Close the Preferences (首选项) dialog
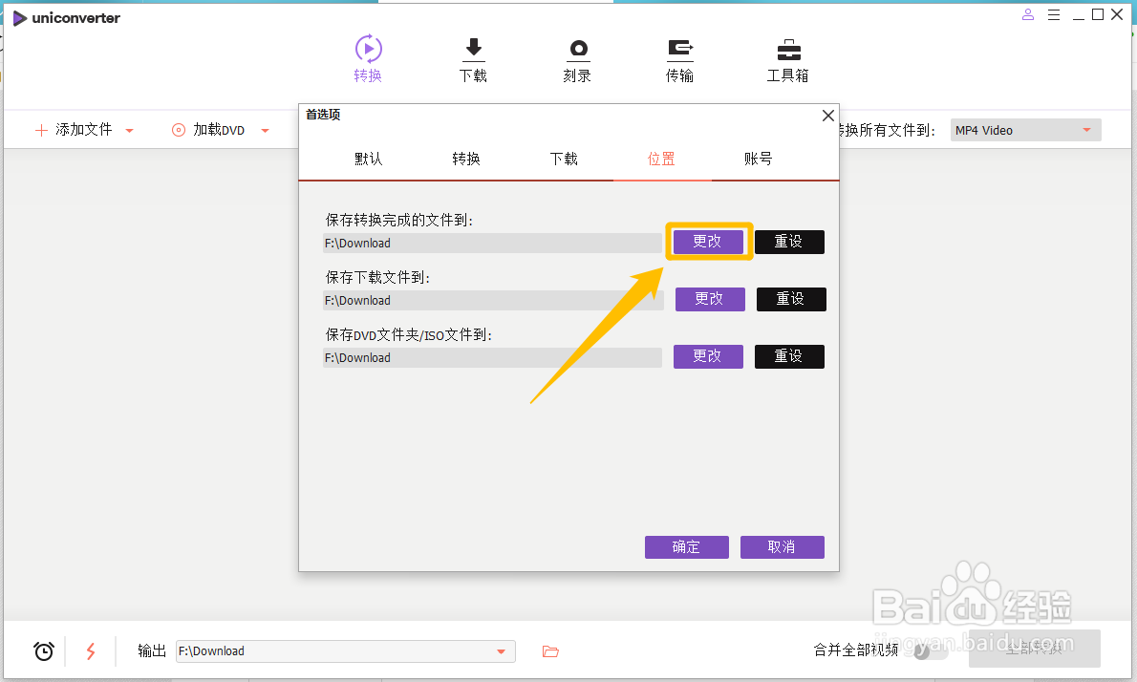Image resolution: width=1137 pixels, height=682 pixels. (828, 116)
